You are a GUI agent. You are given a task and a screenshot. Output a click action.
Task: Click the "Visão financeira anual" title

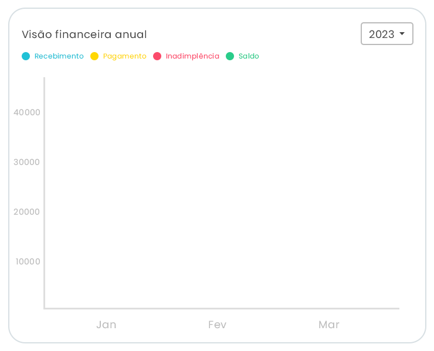pos(84,35)
